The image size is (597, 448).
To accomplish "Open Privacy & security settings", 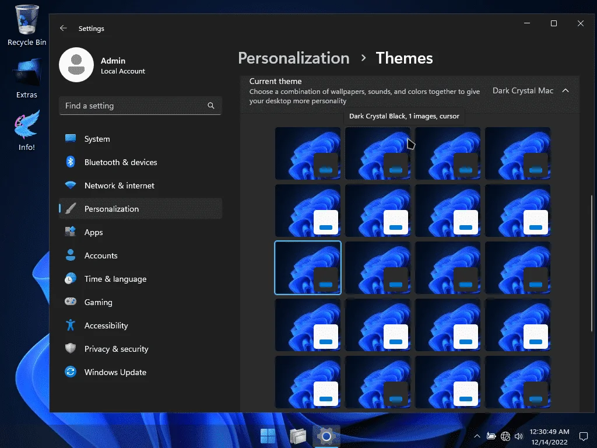I will click(140, 349).
